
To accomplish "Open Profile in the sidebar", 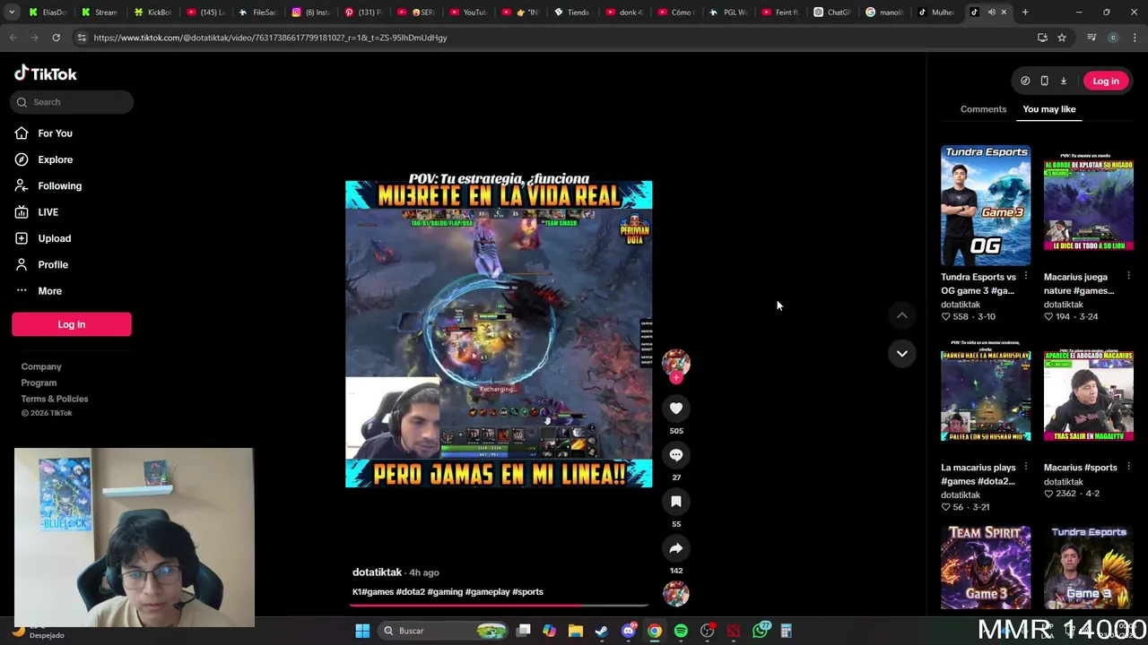I will click(x=53, y=264).
